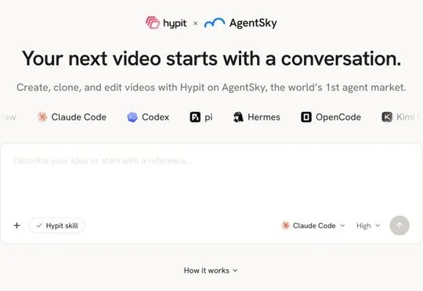The image size is (423, 291).
Task: Expand the How it works section
Action: (x=211, y=270)
